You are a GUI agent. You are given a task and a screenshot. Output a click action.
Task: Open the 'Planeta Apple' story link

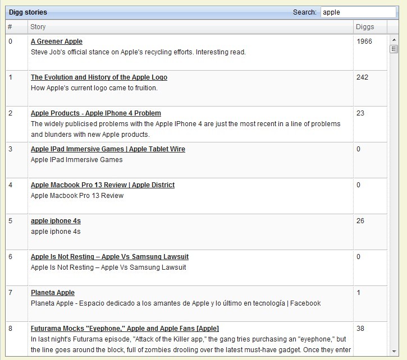pyautogui.click(x=53, y=293)
